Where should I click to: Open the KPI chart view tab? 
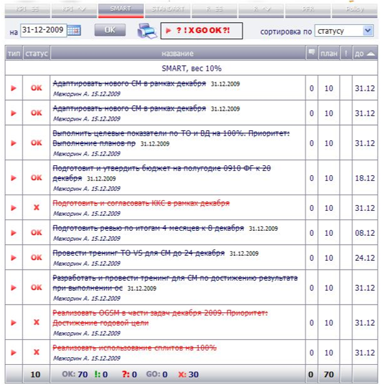[74, 10]
